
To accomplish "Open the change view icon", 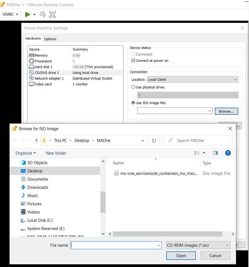I will tap(197, 153).
